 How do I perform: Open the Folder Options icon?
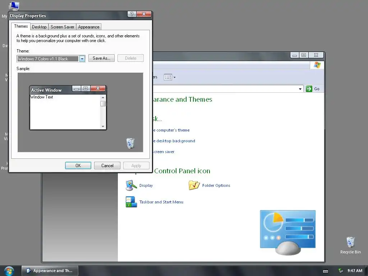194,185
